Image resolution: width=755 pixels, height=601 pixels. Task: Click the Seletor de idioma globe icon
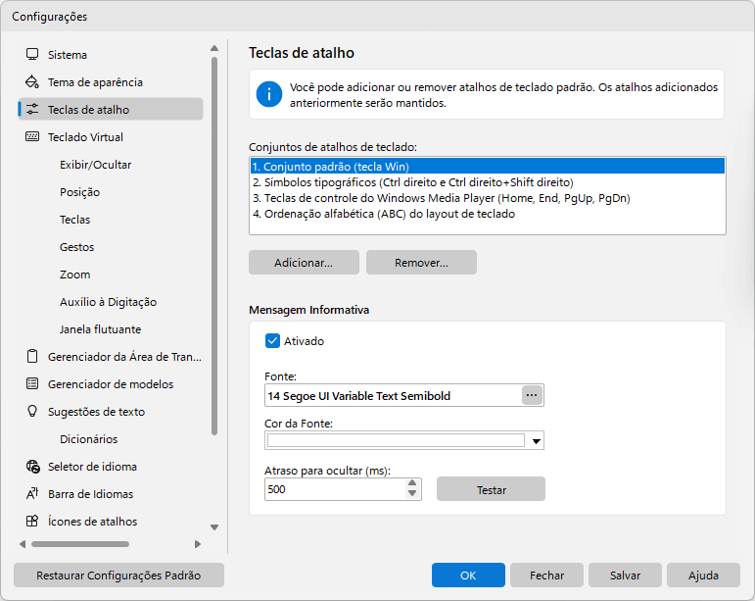tap(32, 467)
